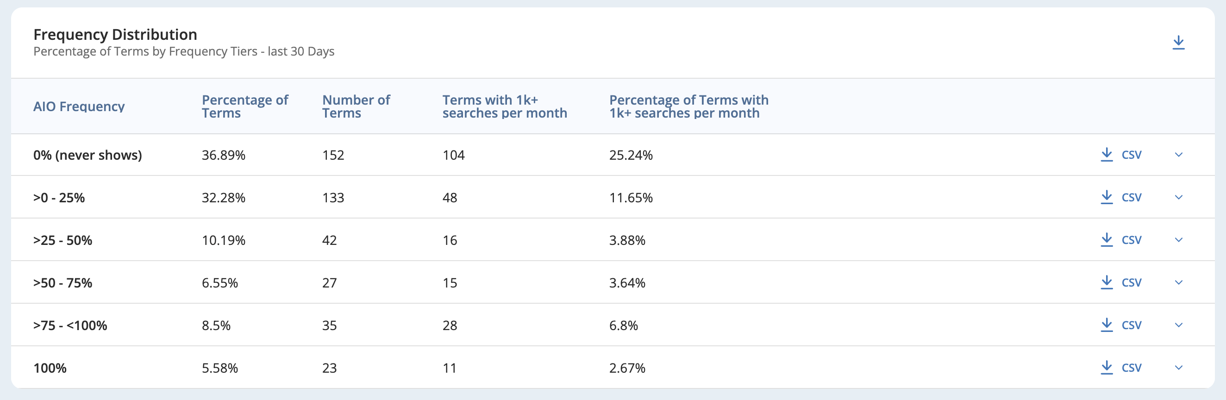Expand the >75 - <100% row chevron

[x=1179, y=325]
